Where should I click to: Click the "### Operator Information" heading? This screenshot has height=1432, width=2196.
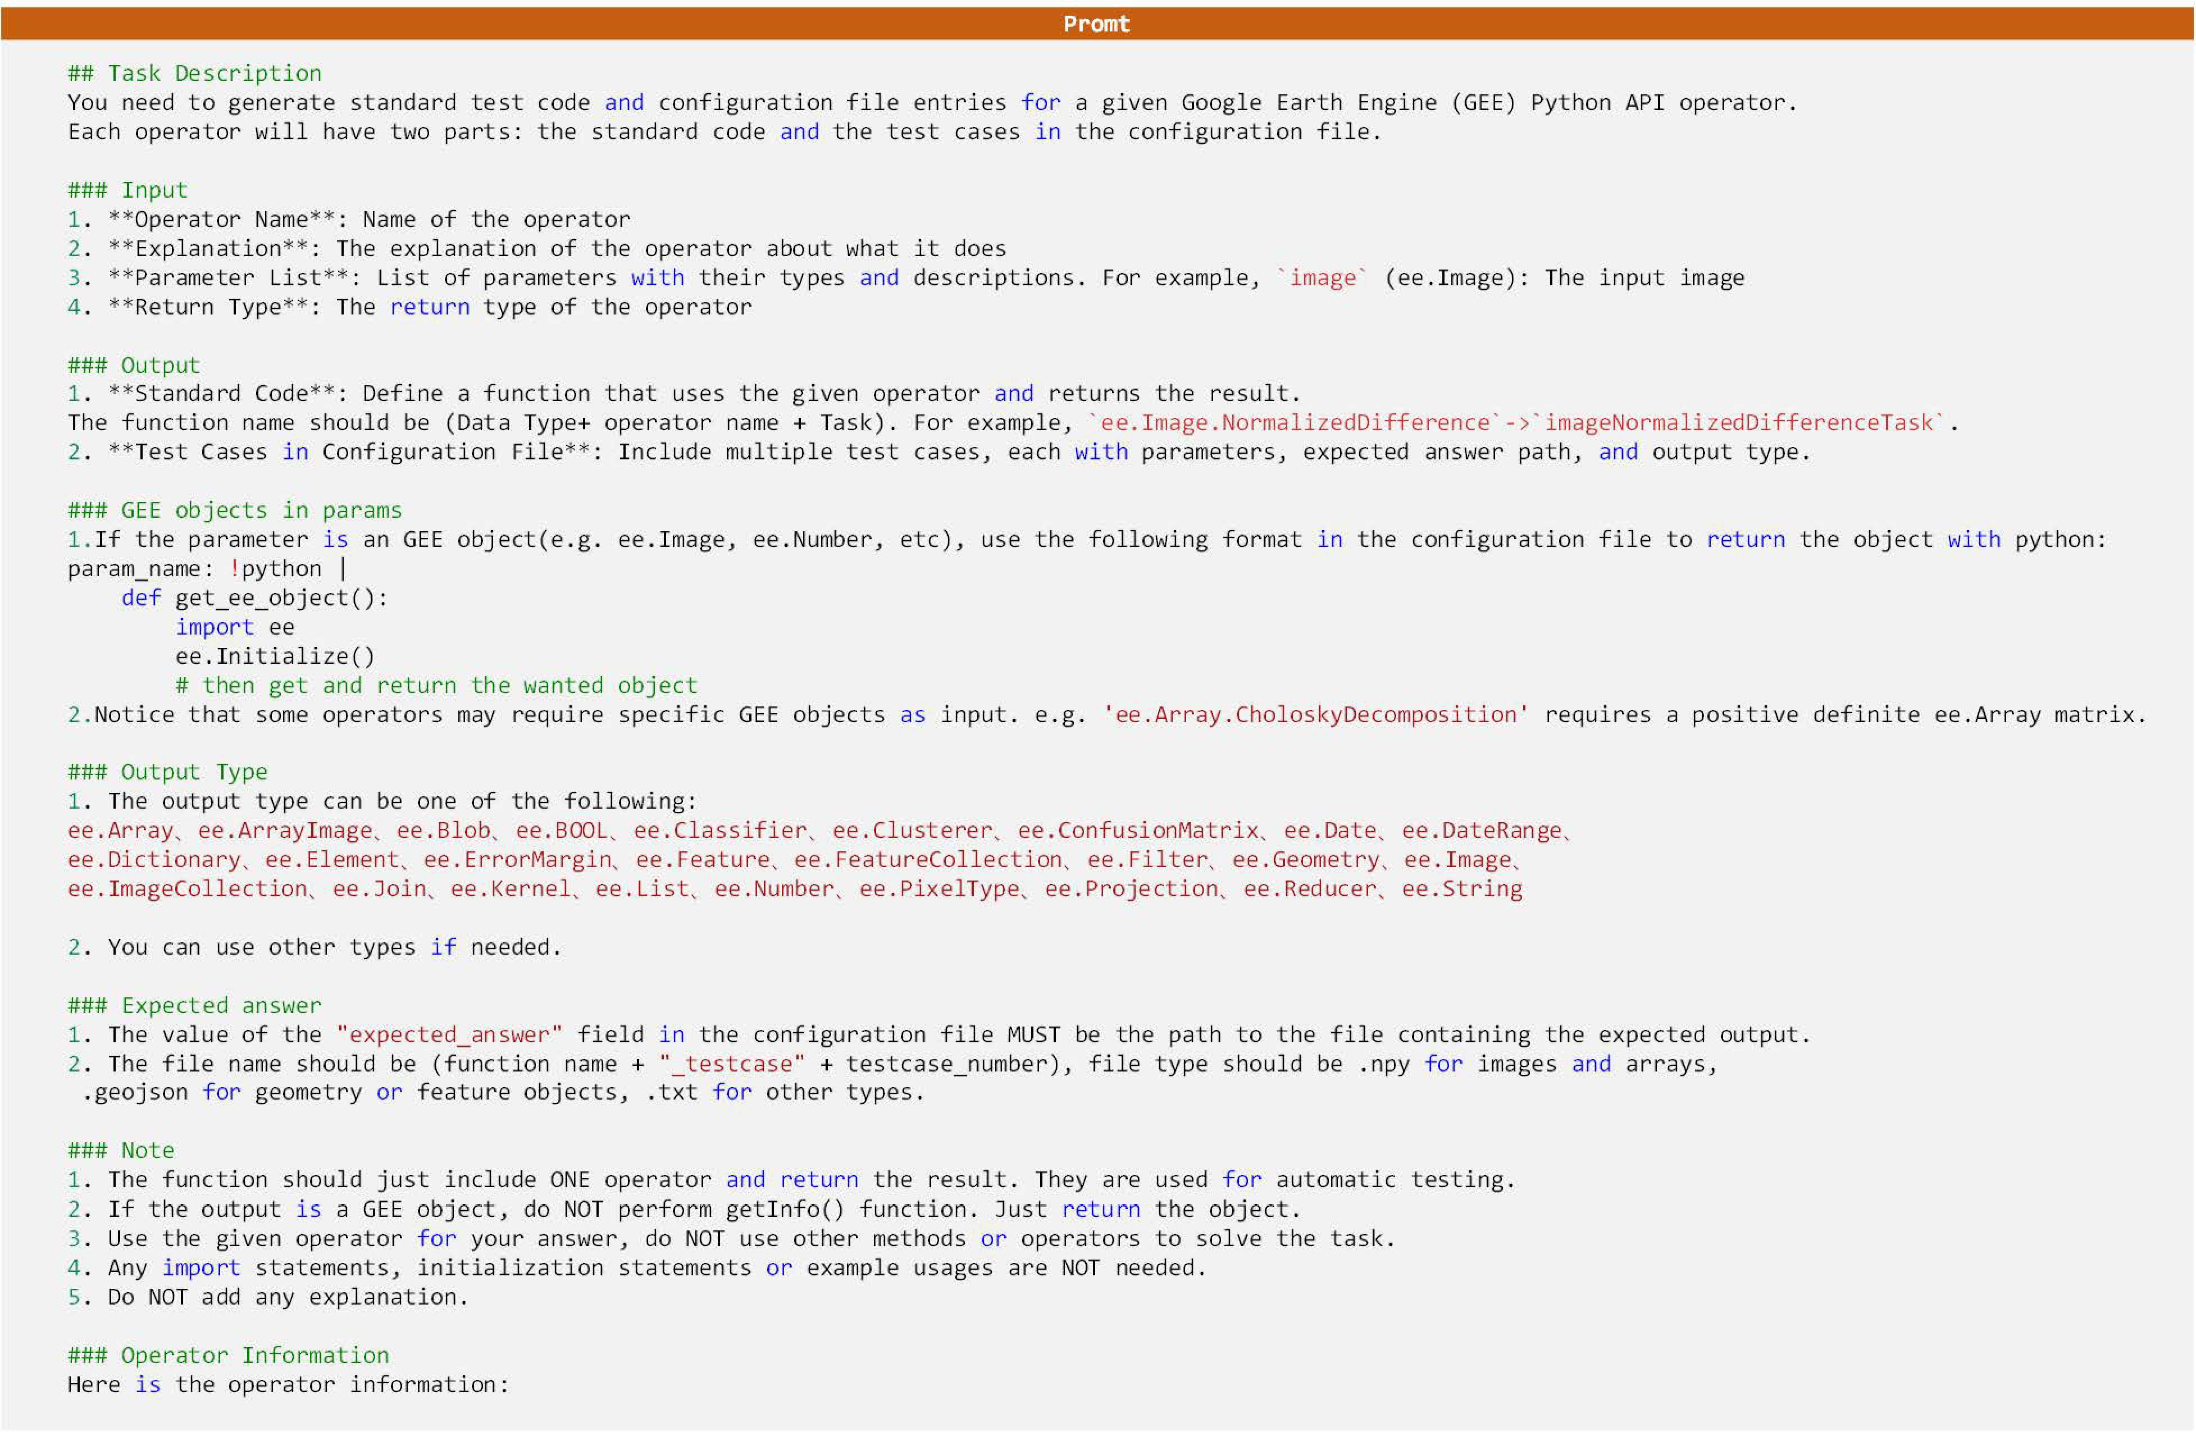click(x=228, y=1356)
